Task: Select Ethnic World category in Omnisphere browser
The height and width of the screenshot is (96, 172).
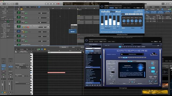Action: coord(93,67)
